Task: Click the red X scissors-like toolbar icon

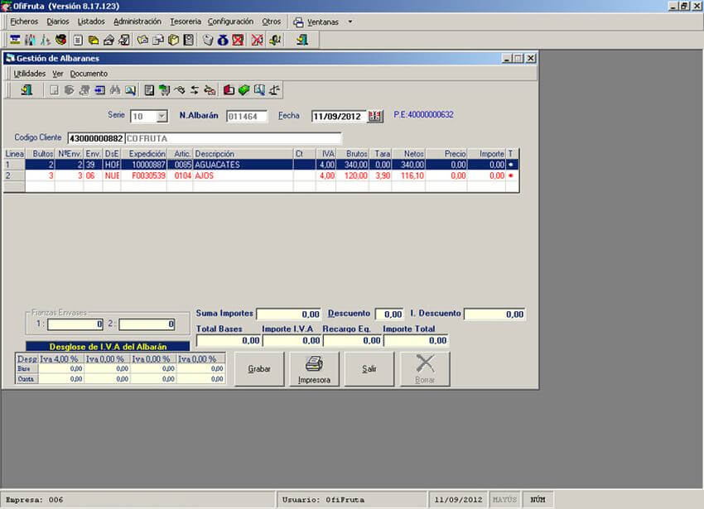Action: (258, 40)
